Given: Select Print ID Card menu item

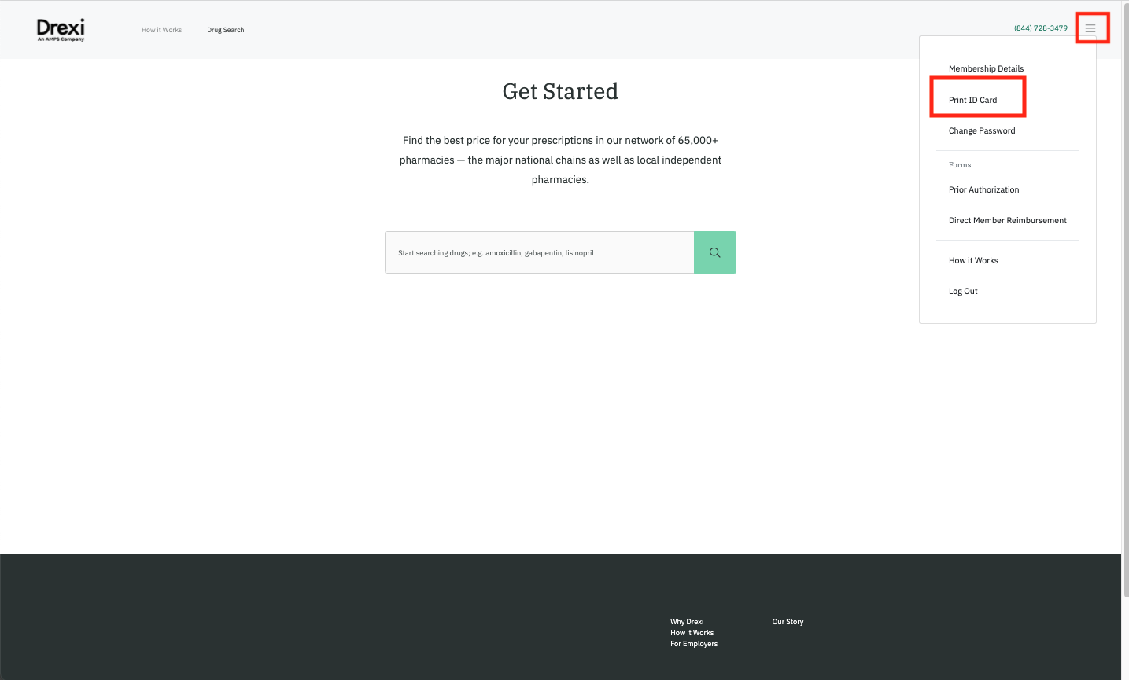Looking at the screenshot, I should pos(972,100).
